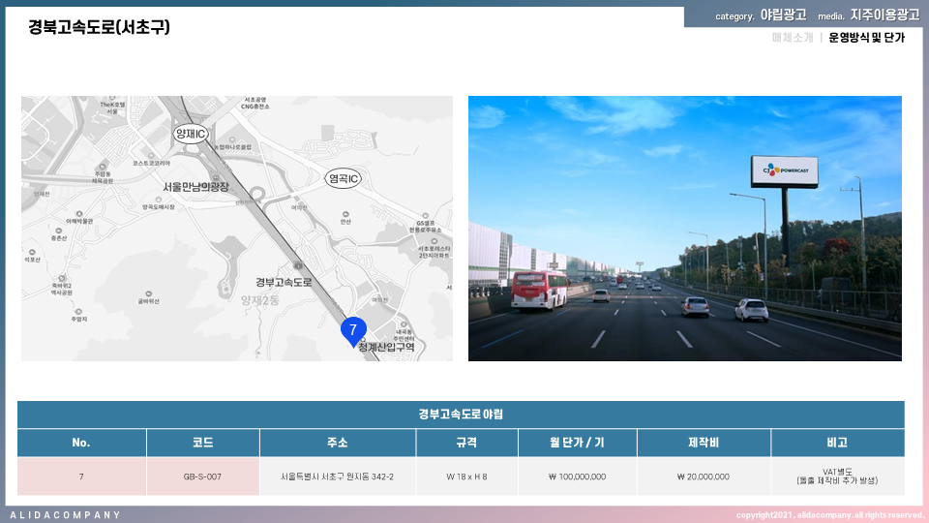
Task: Click the 서울만남의광장 label on map
Action: 195,187
